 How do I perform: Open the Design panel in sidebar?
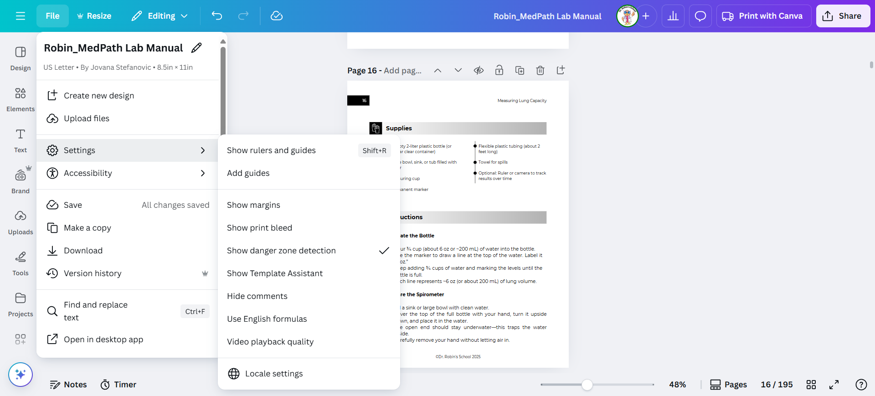pyautogui.click(x=21, y=59)
